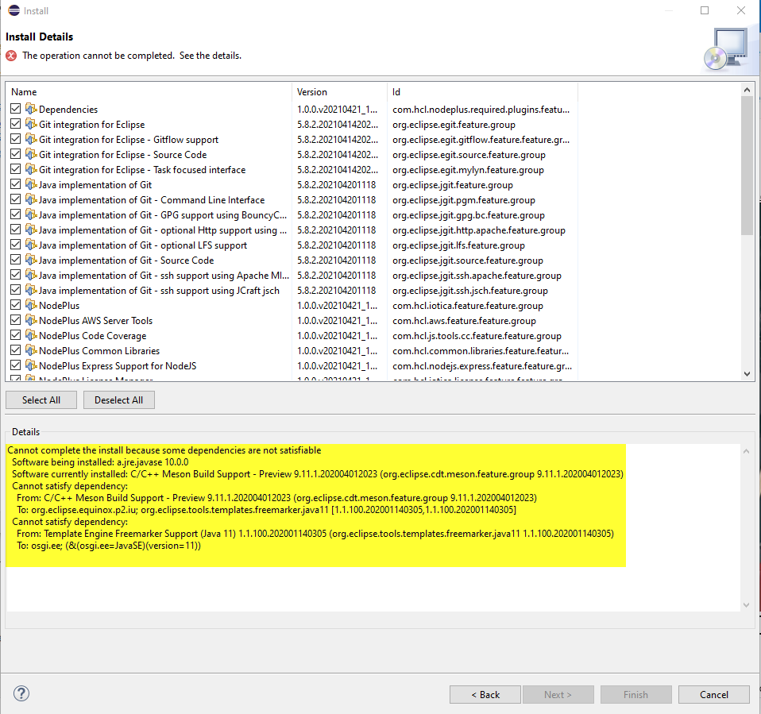The height and width of the screenshot is (714, 761).
Task: Click the NodePlus feature icon
Action: pos(31,305)
